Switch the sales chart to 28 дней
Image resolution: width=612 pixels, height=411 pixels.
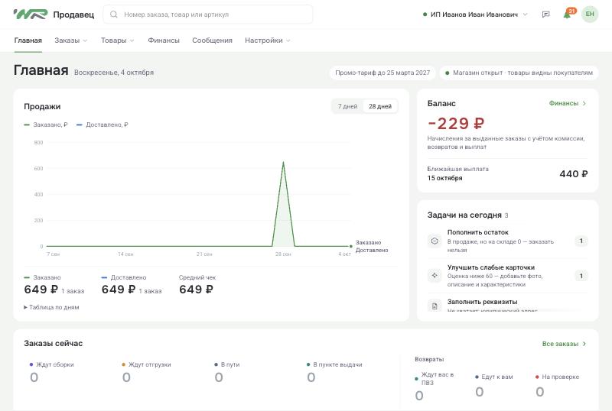[380, 106]
